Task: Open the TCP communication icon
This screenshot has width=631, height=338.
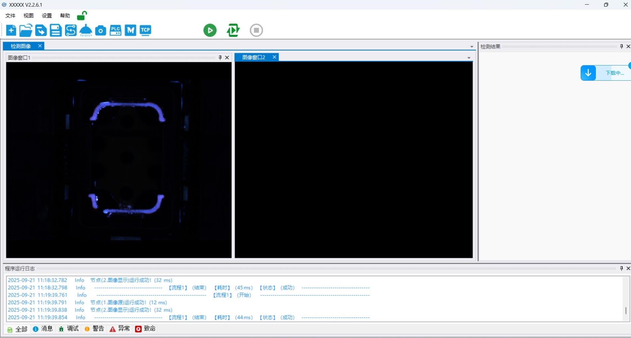Action: click(x=145, y=30)
